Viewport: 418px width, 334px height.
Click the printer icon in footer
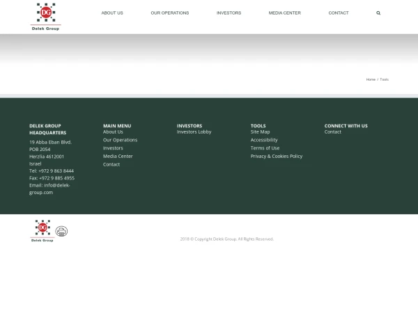(x=61, y=231)
